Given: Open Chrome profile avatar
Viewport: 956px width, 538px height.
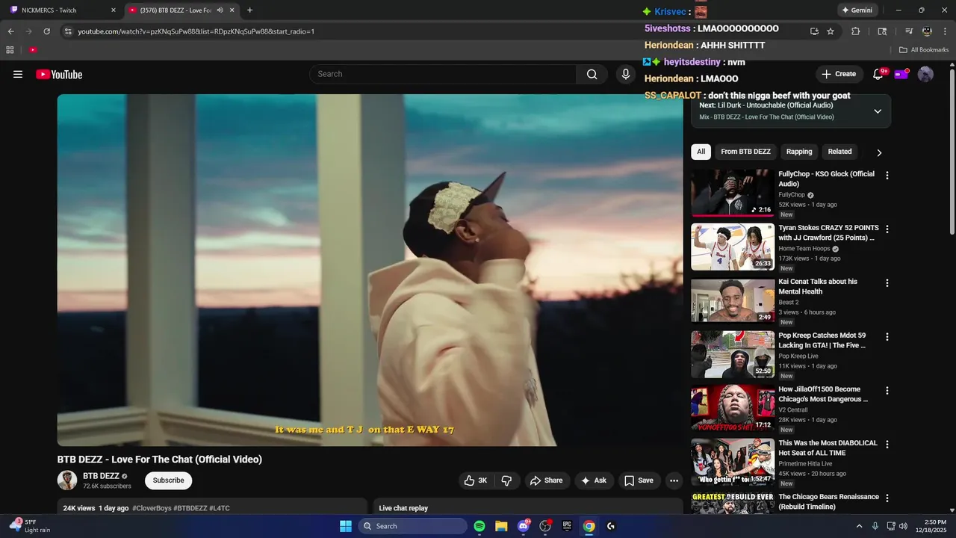Looking at the screenshot, I should click(927, 31).
